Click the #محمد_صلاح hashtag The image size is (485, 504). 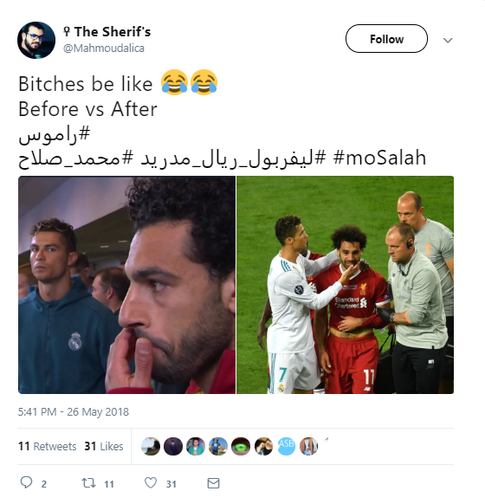click(75, 158)
